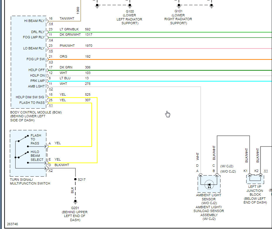Open the X1 link beside terminal K2
Image resolution: width=272 pixels, height=229 pixels.
pyautogui.click(x=266, y=171)
